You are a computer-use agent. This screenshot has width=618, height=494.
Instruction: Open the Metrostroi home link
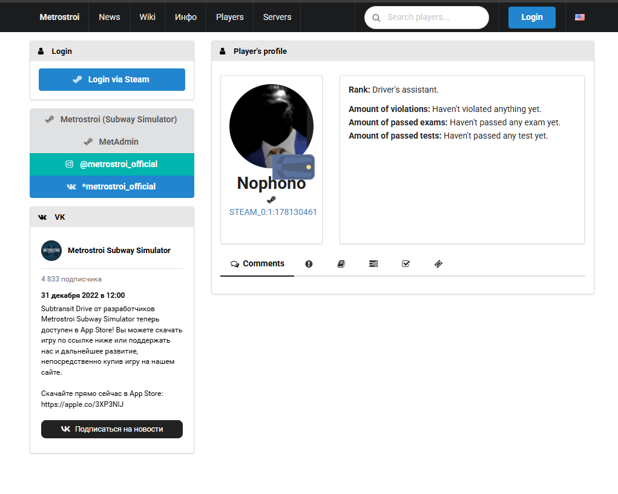59,17
